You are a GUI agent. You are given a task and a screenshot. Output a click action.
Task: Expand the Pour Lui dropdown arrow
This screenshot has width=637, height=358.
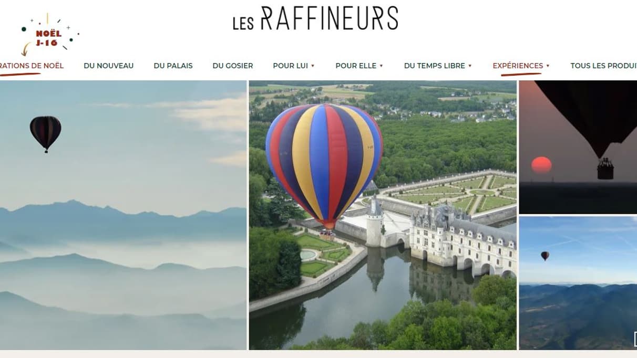[x=313, y=66]
